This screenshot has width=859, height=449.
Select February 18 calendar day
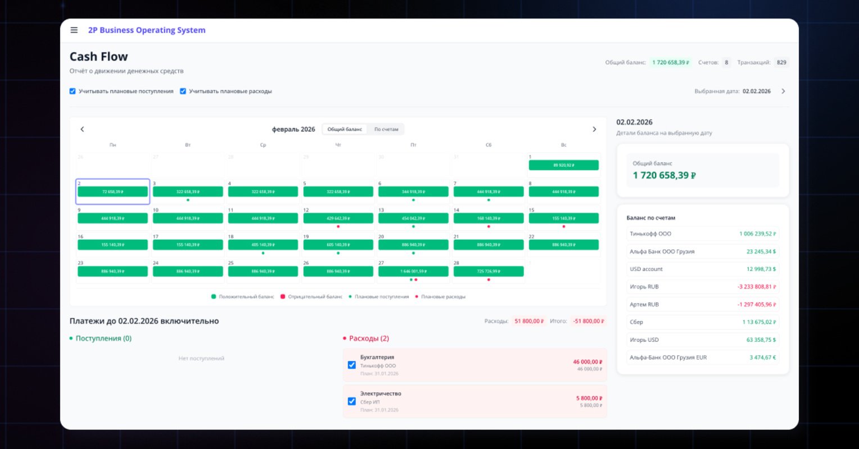pyautogui.click(x=263, y=244)
